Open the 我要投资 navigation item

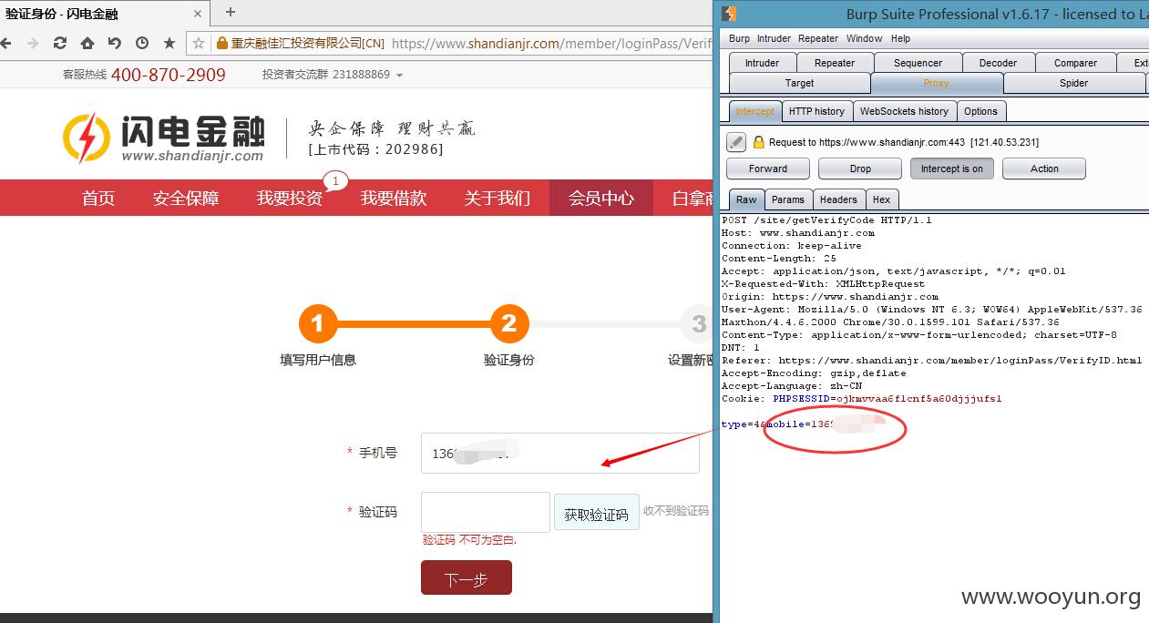tap(290, 198)
